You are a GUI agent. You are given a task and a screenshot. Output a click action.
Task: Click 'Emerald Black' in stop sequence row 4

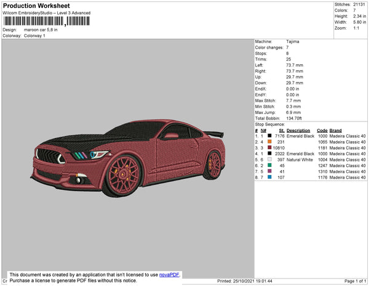coord(300,153)
